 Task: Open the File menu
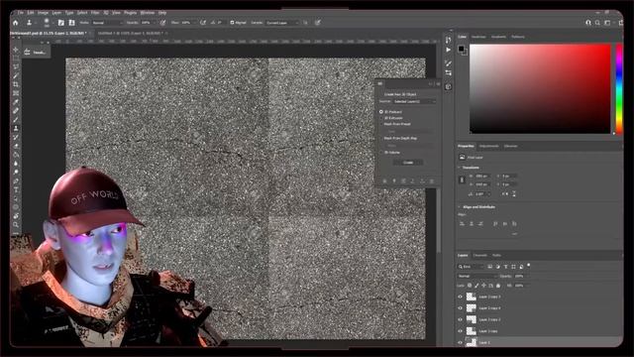coord(20,13)
